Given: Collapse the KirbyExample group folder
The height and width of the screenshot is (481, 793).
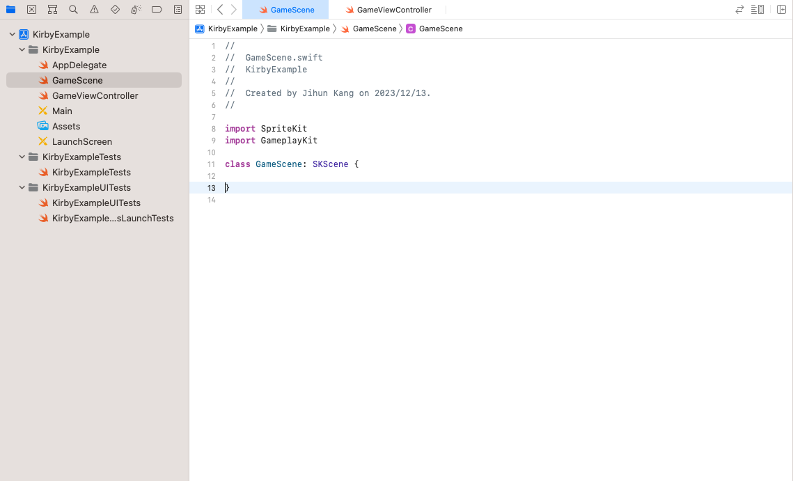Looking at the screenshot, I should (22, 49).
